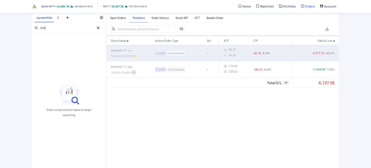
Task: Click the sell price 238.52
Action: tap(233, 72)
